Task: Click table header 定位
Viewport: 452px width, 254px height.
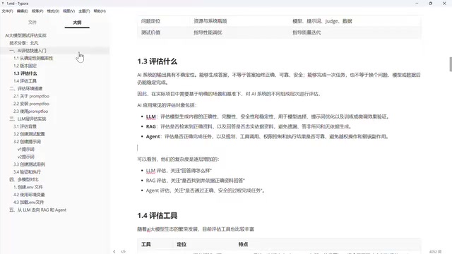Action: [182, 244]
